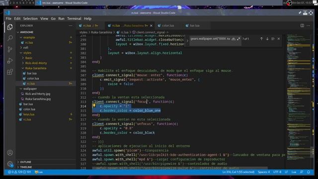Viewport: 318px width, 179px height.
Task: Open the Accounts menu icon
Action: tap(10, 153)
